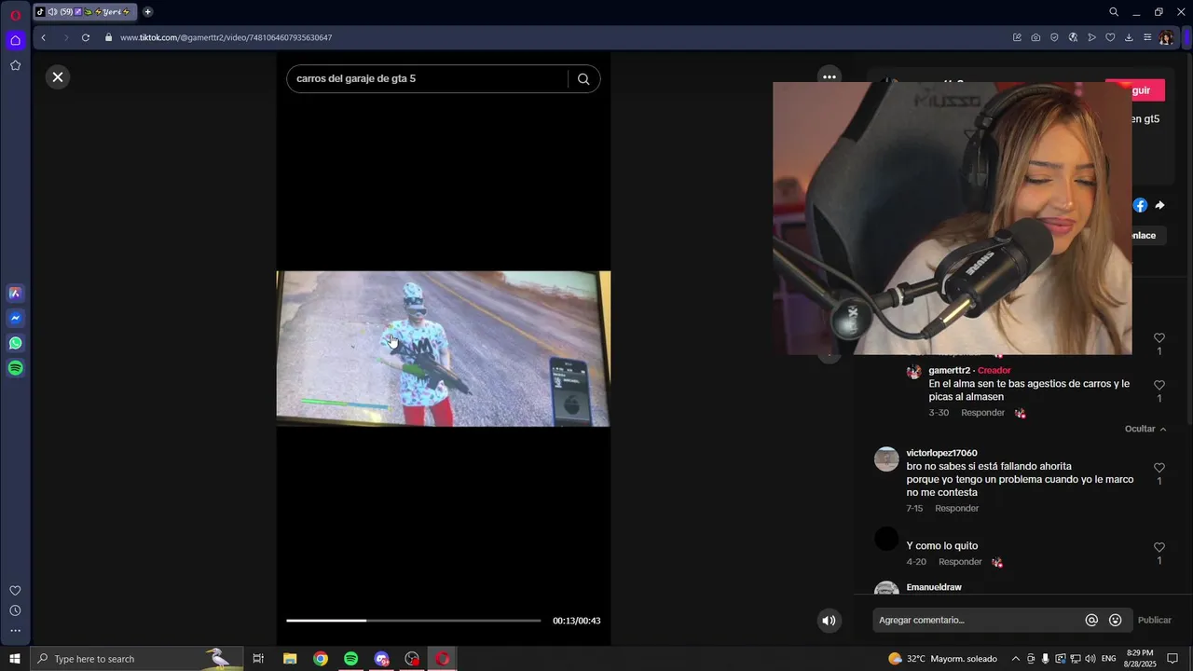Image resolution: width=1193 pixels, height=671 pixels.
Task: Click the TikTok search field
Action: (429, 79)
